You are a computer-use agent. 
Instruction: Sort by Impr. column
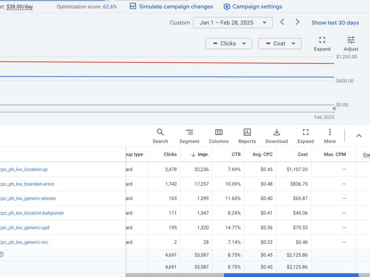pos(200,154)
